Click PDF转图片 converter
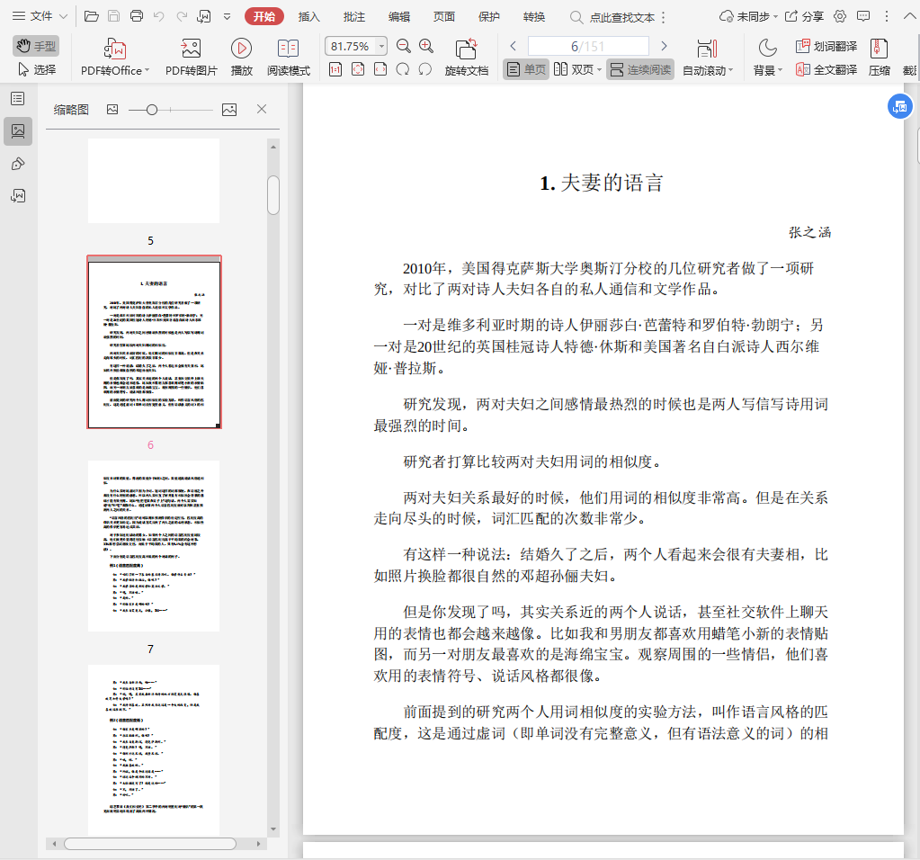 tap(192, 57)
